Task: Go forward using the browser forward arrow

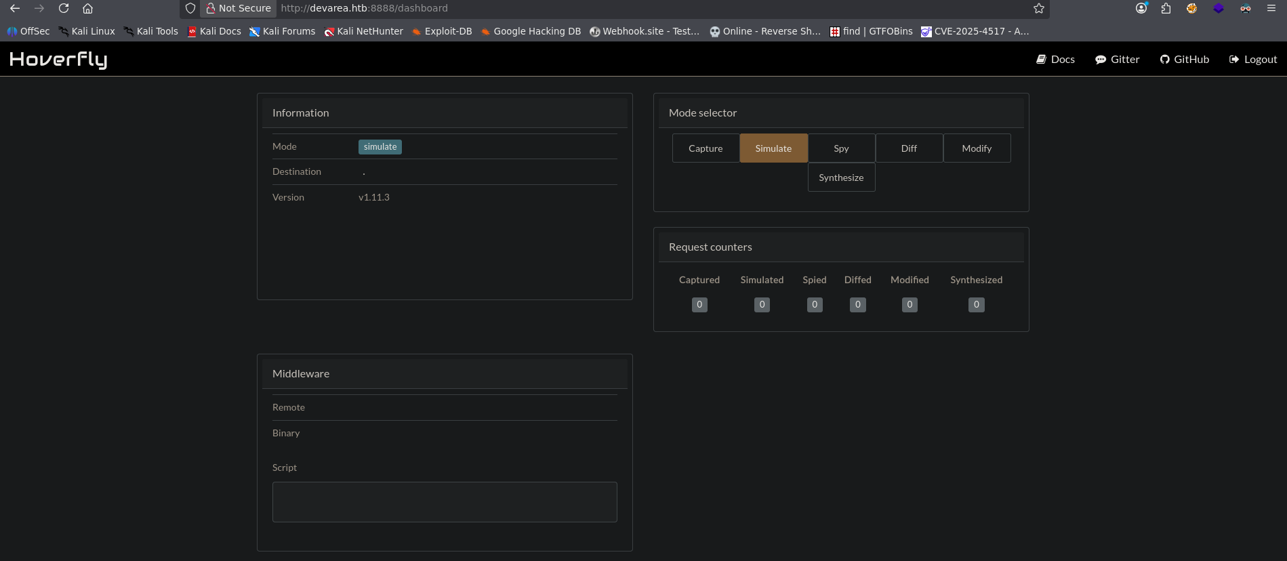Action: tap(39, 8)
